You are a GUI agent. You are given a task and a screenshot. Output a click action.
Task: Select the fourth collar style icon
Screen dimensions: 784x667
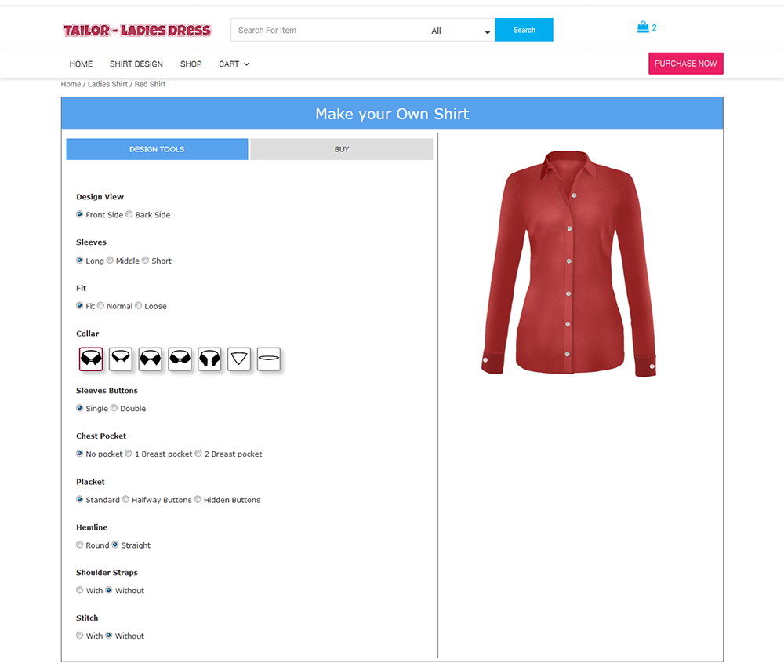click(180, 359)
